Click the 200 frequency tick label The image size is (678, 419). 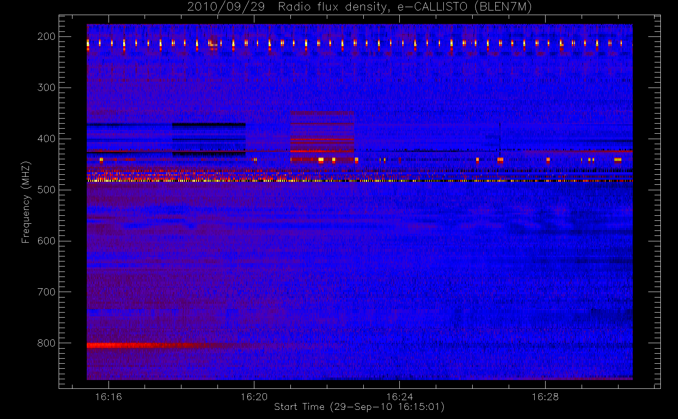(47, 36)
